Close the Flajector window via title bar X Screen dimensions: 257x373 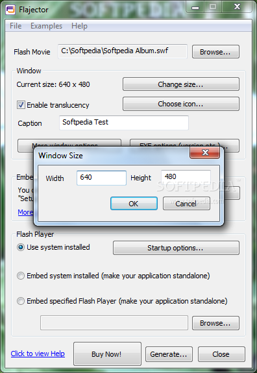coord(238,6)
